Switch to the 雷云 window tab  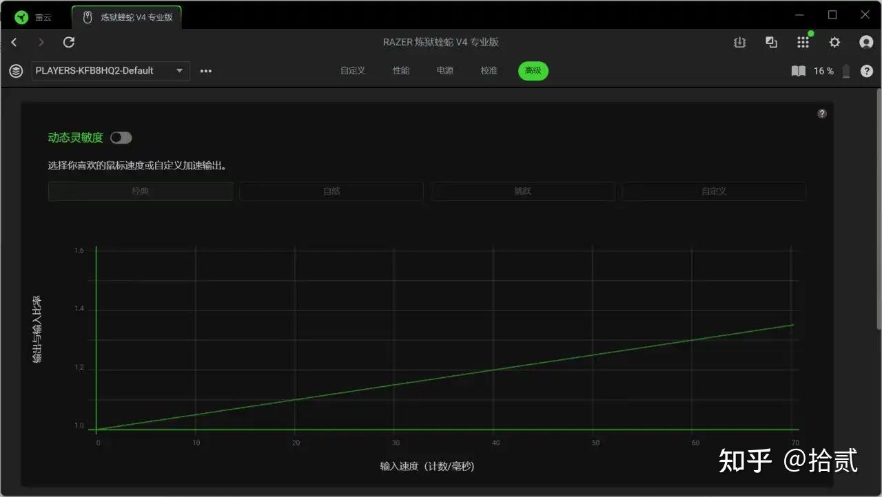click(x=36, y=17)
